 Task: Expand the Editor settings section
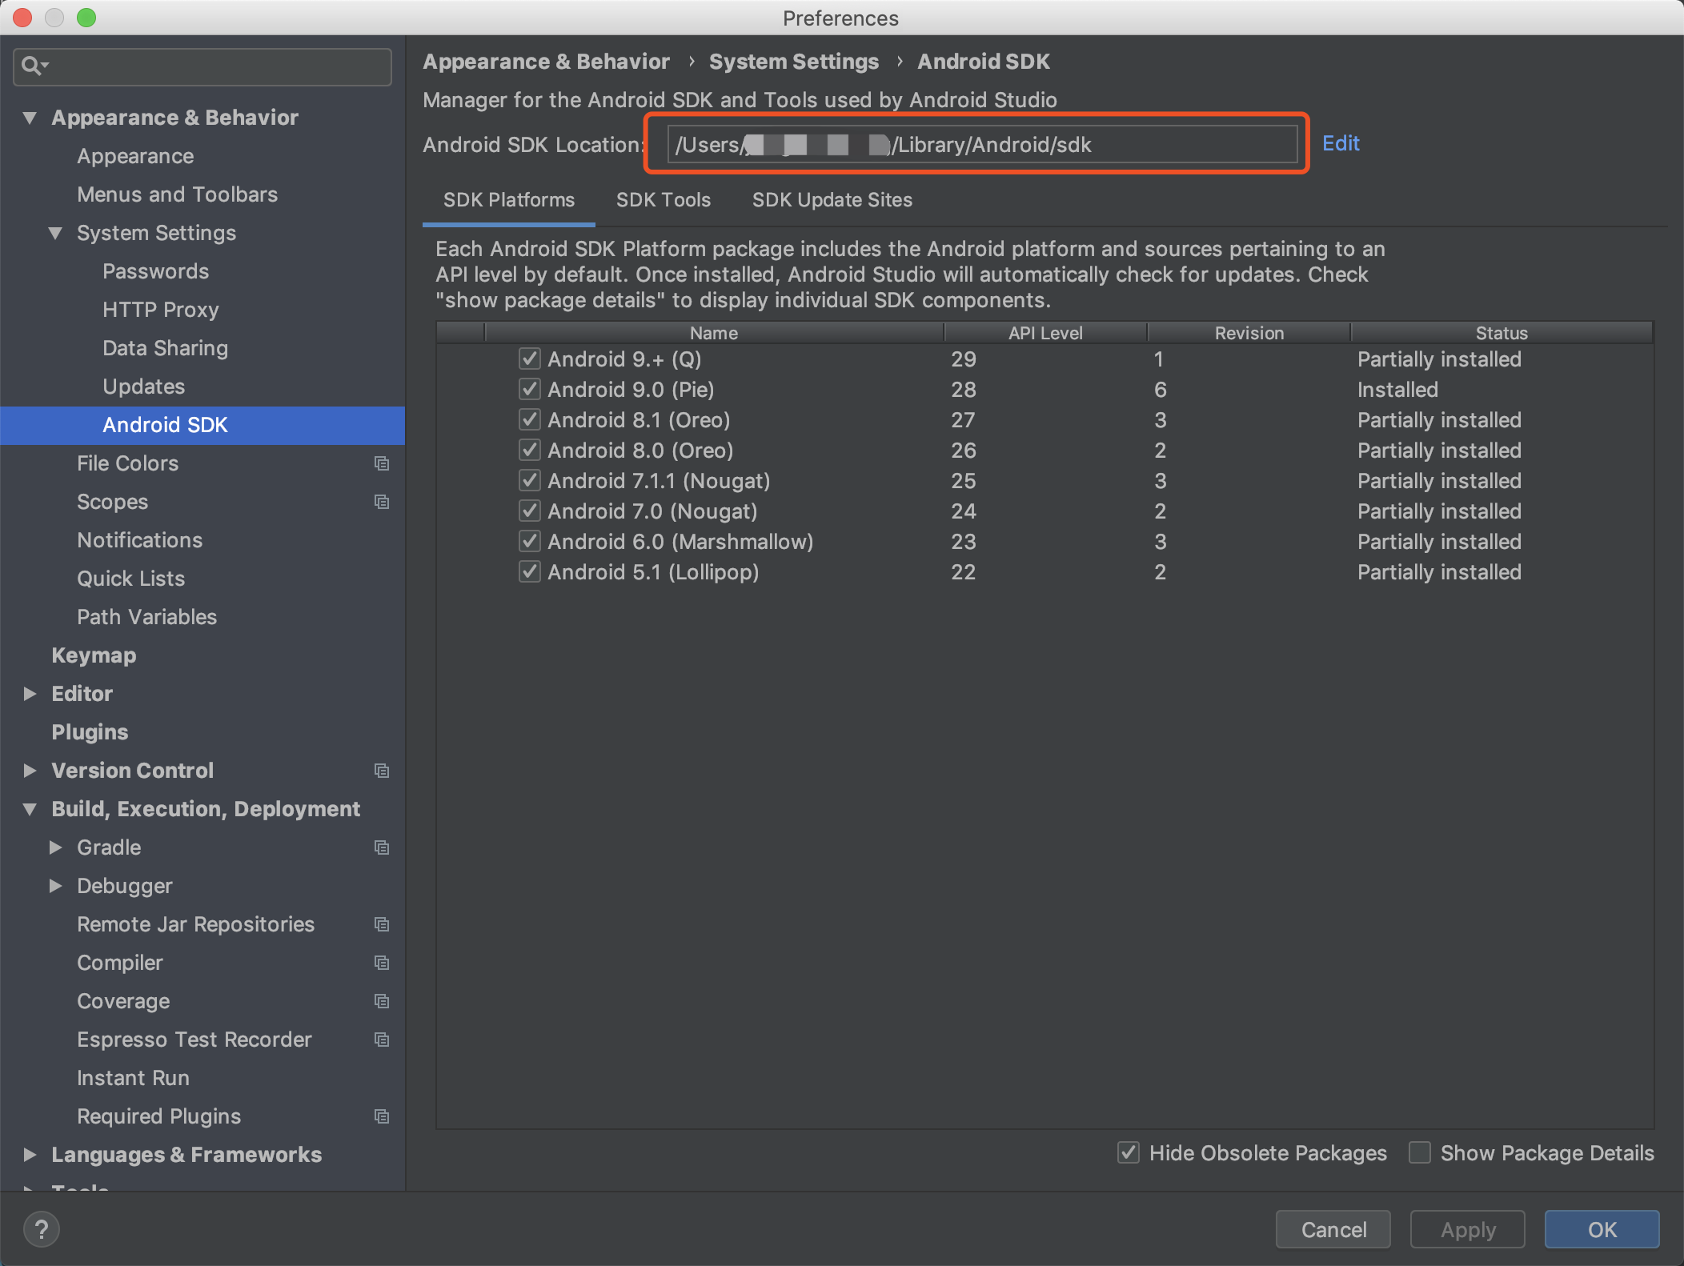[x=30, y=694]
